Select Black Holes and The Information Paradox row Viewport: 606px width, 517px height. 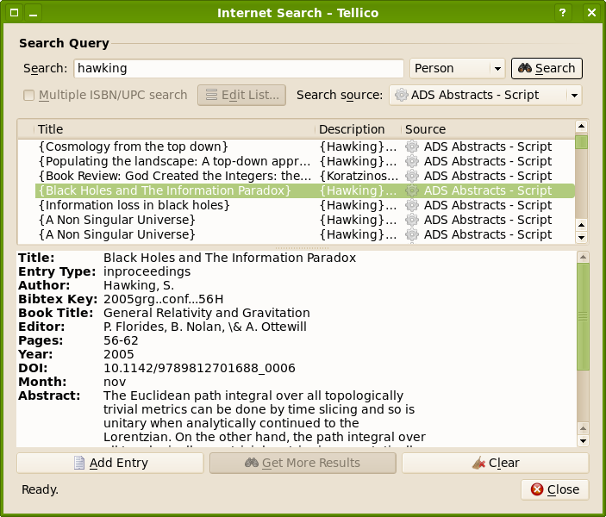[304, 191]
